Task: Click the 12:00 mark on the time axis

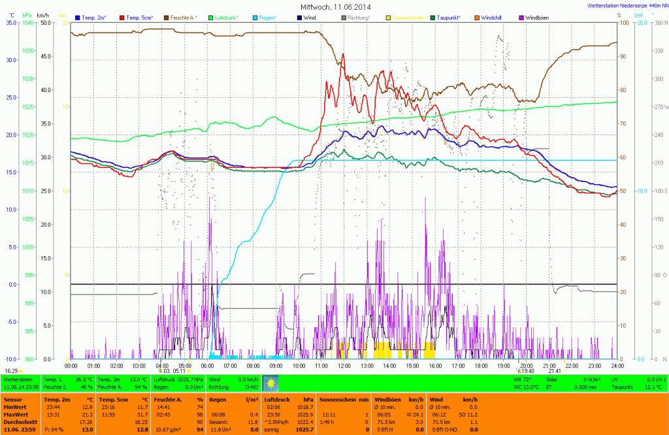Action: pos(344,366)
